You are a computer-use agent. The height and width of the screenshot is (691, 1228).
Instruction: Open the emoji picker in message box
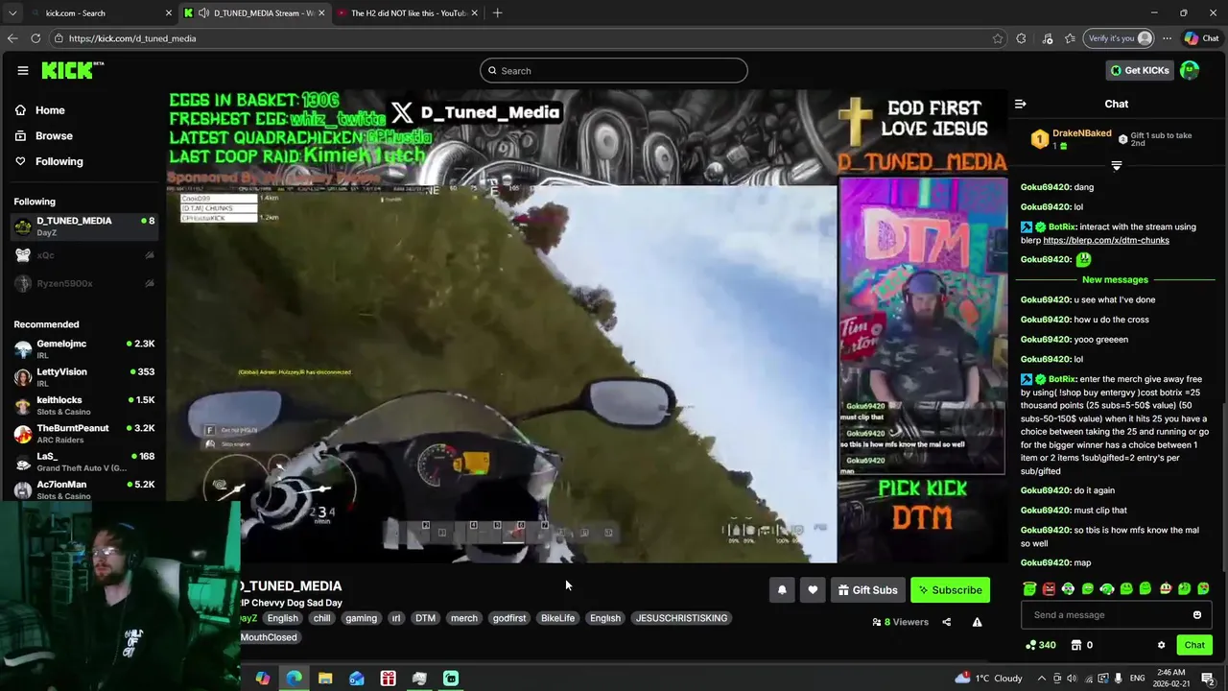[x=1197, y=615]
